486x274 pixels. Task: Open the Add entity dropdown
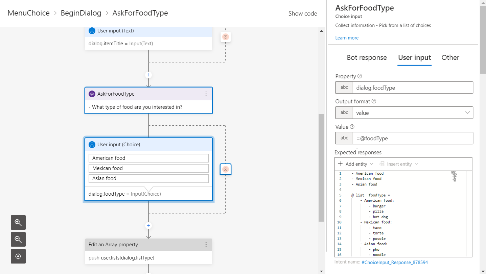[356, 164]
